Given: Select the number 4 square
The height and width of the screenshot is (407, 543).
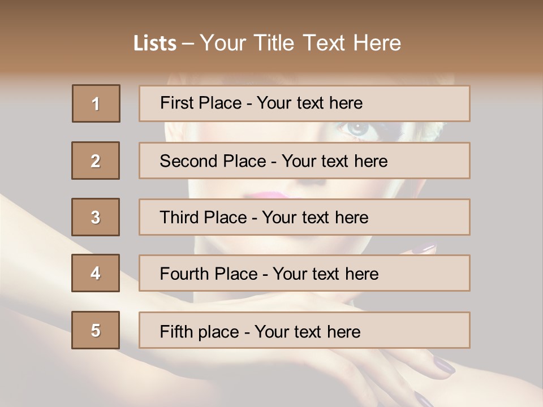Looking at the screenshot, I should coord(96,273).
